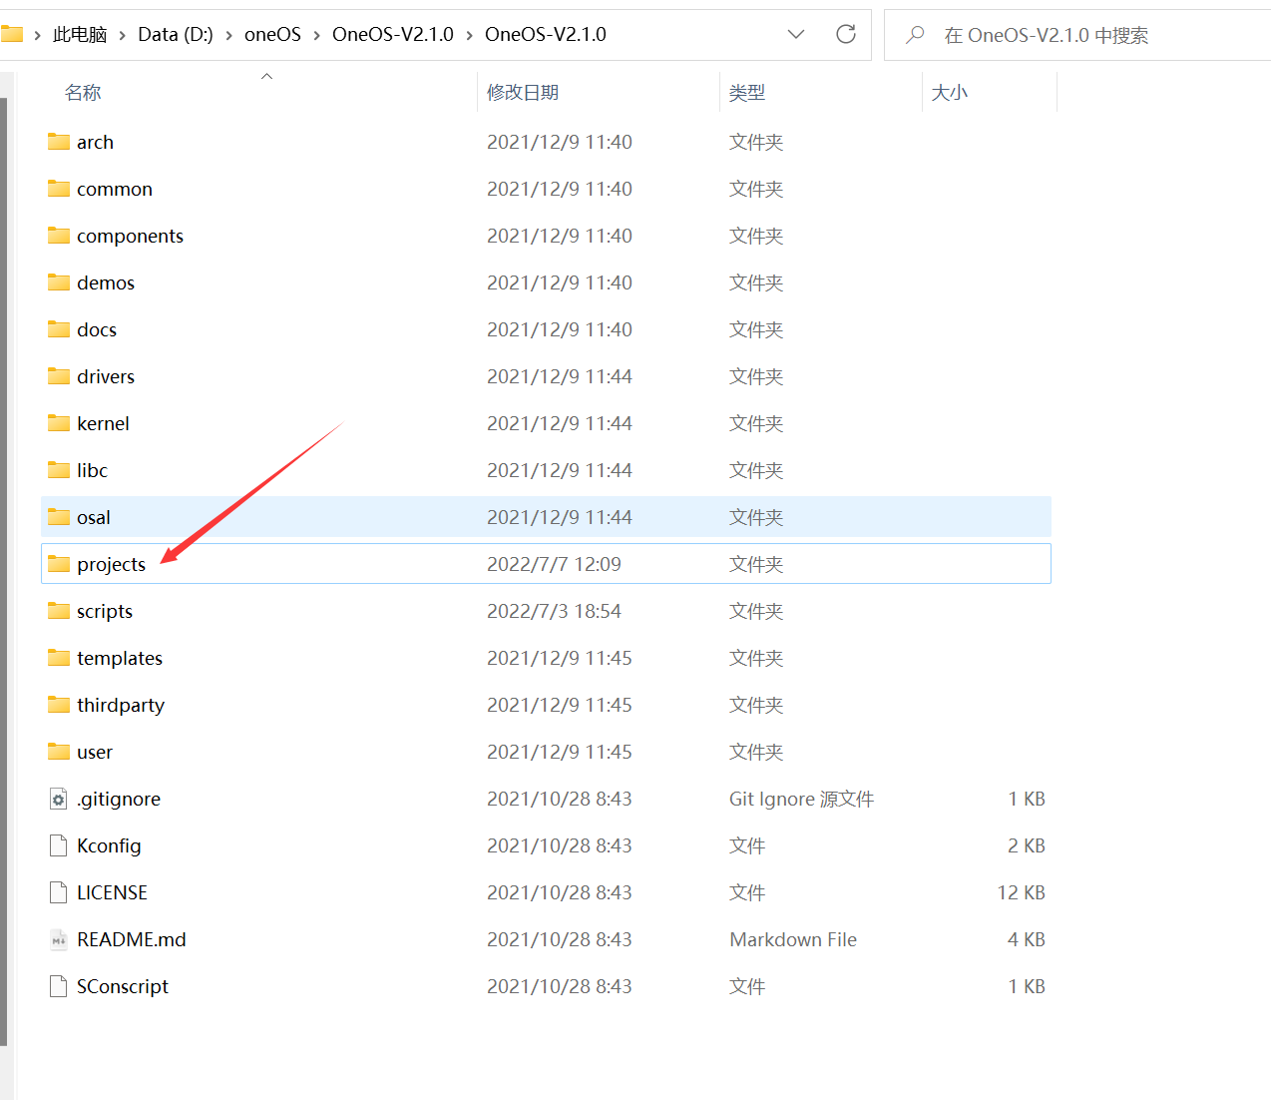The width and height of the screenshot is (1271, 1110).
Task: Click the search magnifier icon
Action: point(915,35)
